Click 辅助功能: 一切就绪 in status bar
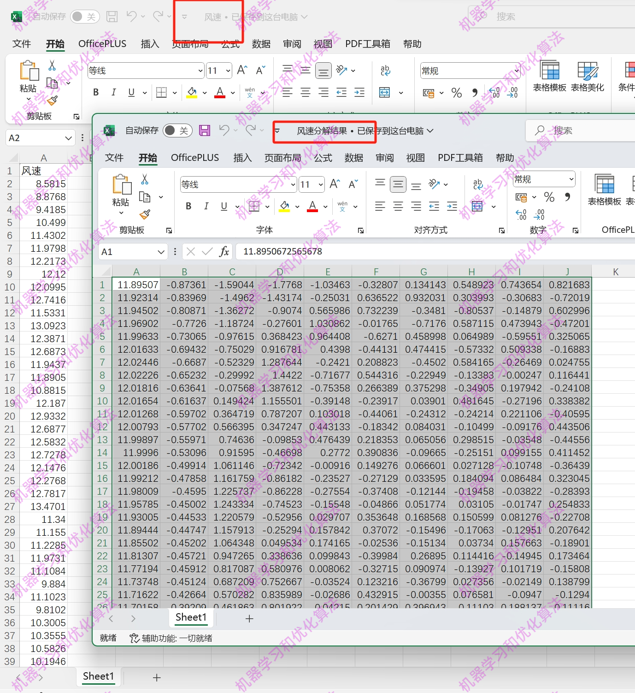Viewport: 635px width, 693px height. tap(171, 638)
